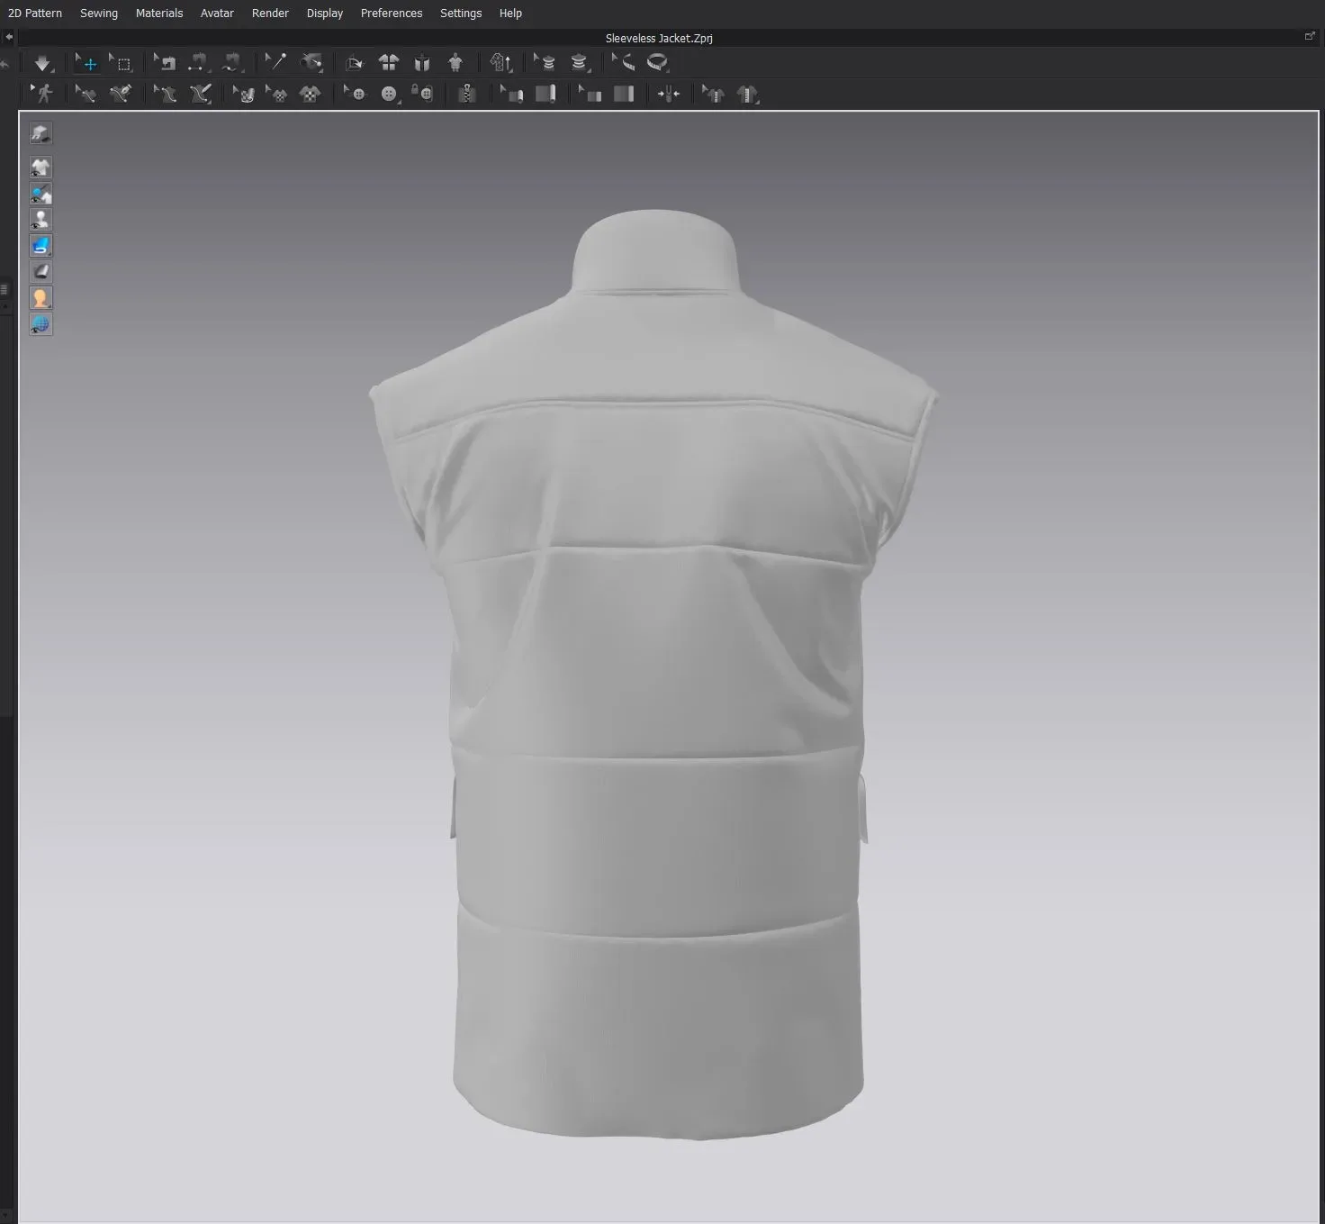Click Reset 2D Arrangement shirt icon
Screen dimensions: 1325x1224
(389, 63)
